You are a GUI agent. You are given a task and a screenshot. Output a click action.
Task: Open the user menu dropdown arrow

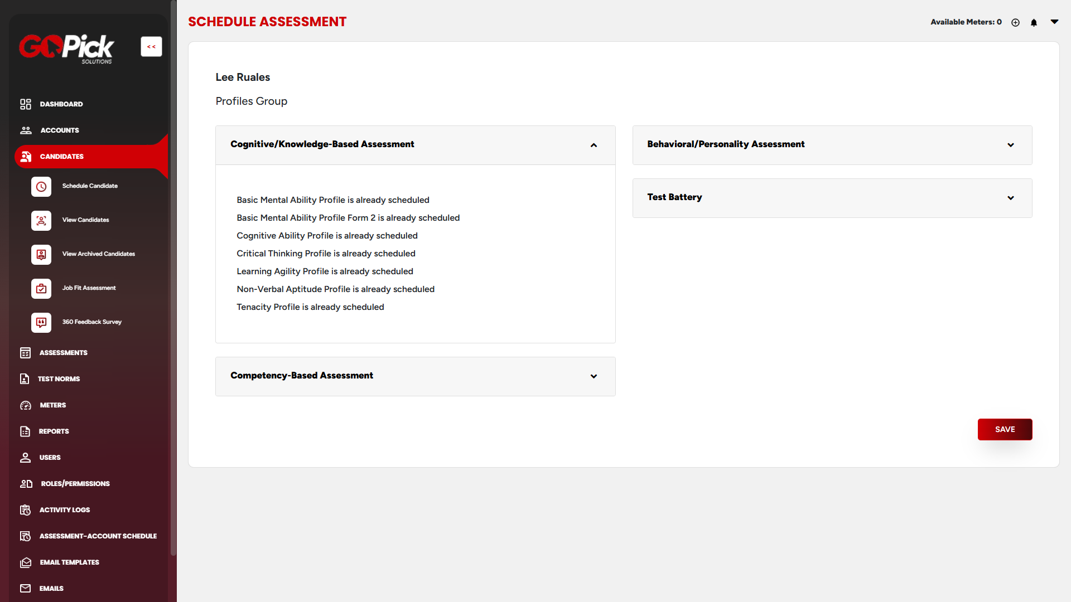tap(1054, 22)
